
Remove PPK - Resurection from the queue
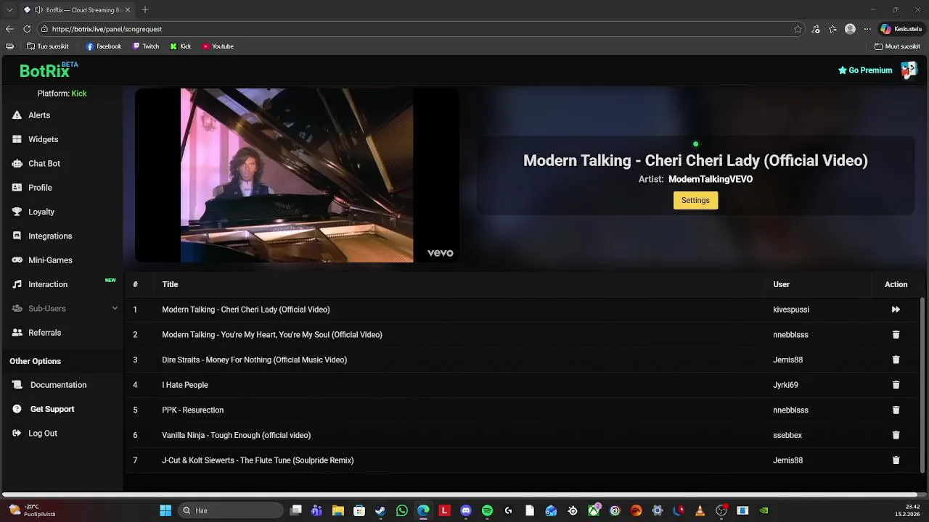click(896, 410)
